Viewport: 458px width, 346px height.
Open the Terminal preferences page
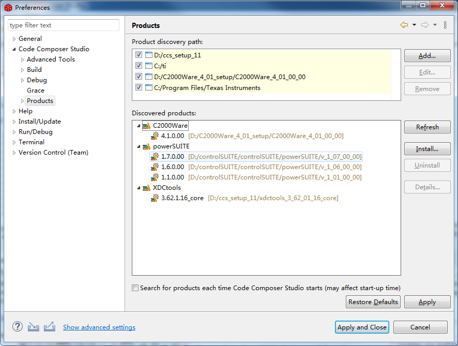[31, 142]
